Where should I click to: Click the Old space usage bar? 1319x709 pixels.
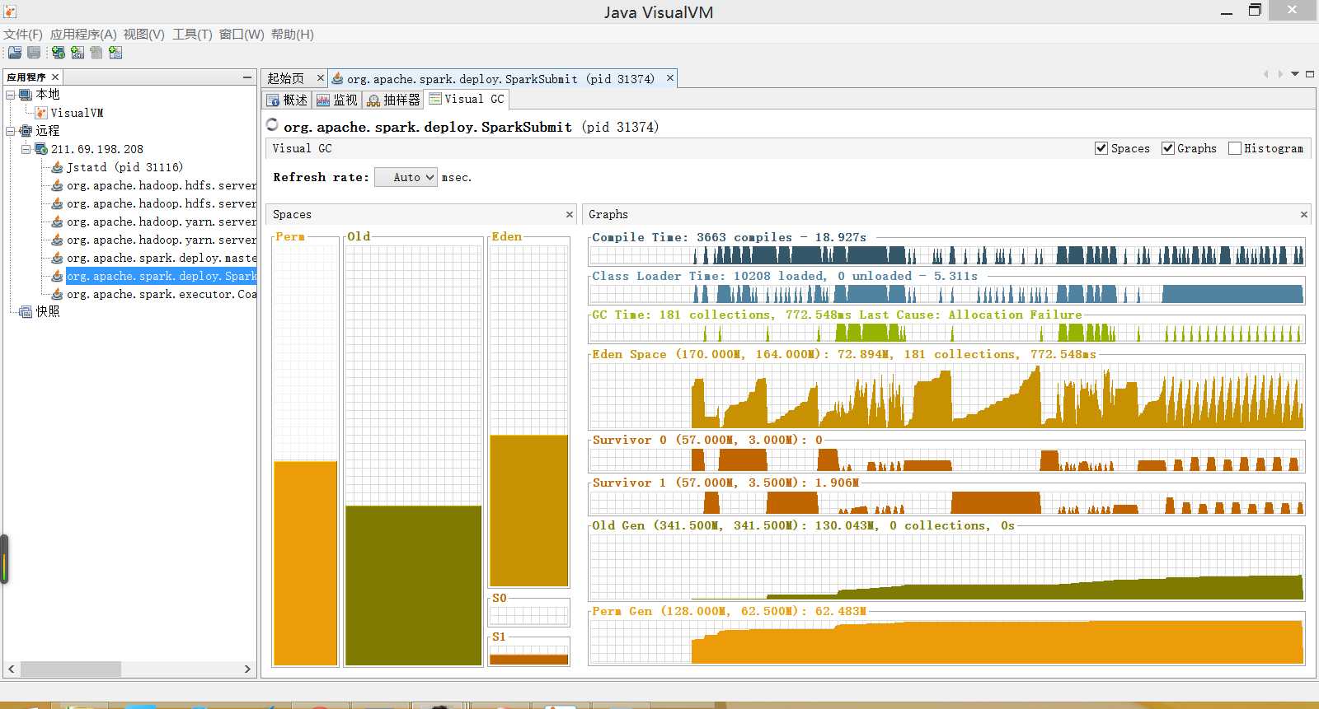tap(413, 585)
